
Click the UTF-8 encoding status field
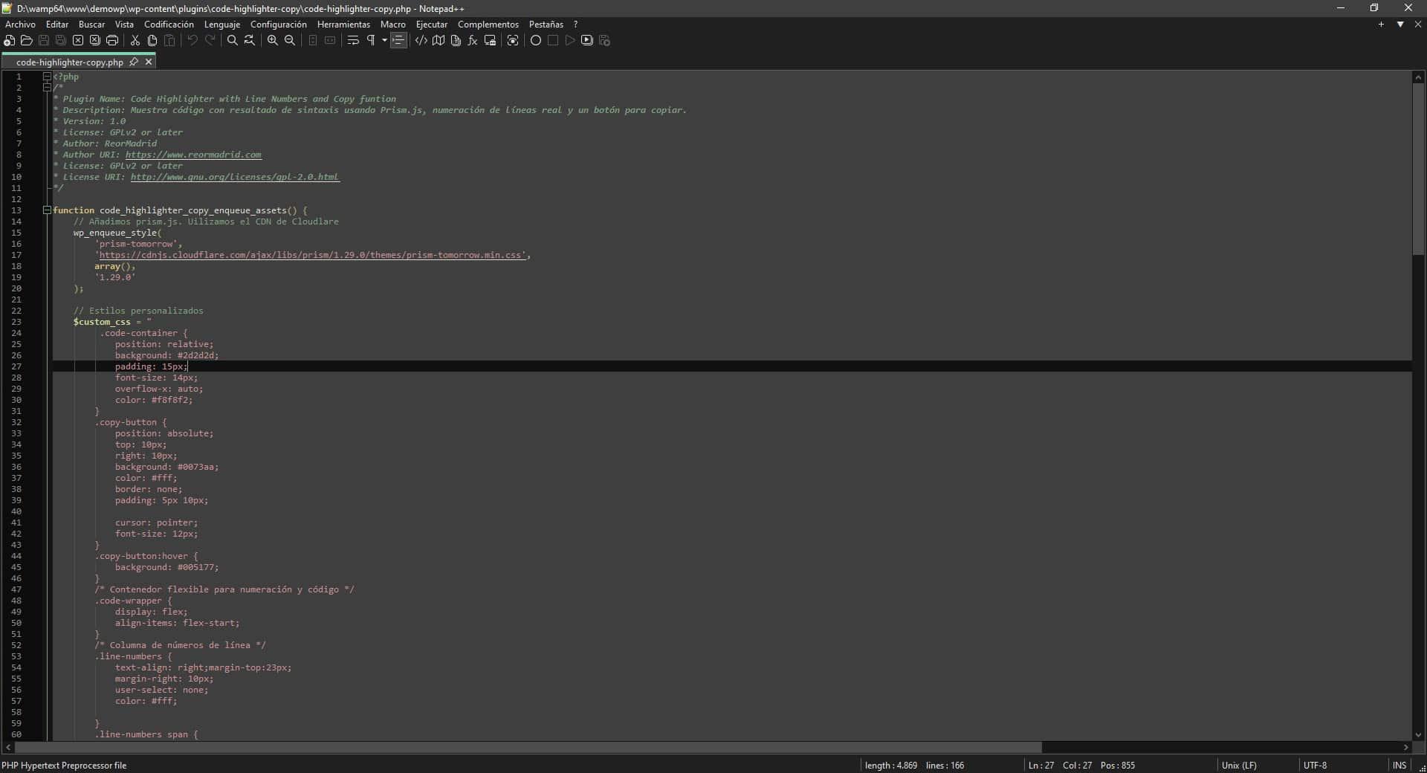(1315, 766)
